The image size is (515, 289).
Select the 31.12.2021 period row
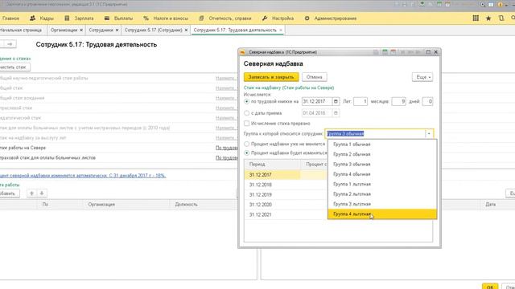tap(286, 214)
